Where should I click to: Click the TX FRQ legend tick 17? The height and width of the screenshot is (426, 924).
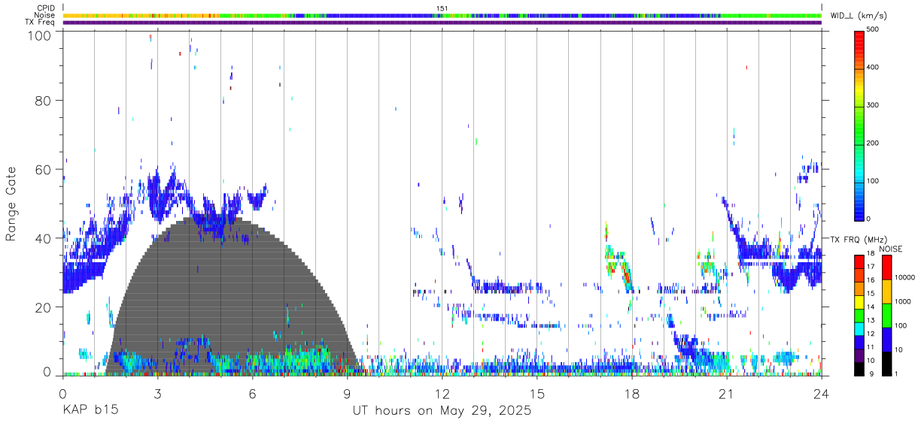(x=871, y=267)
